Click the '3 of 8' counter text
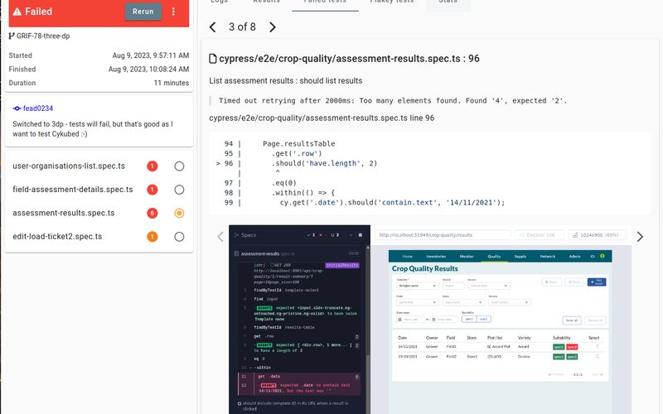This screenshot has height=414, width=663. pos(242,27)
